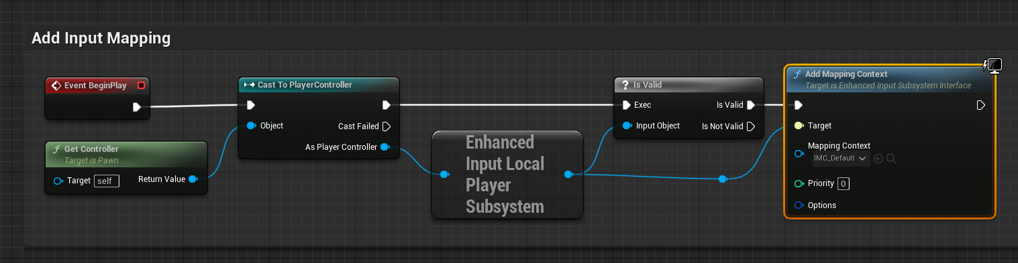
Task: Click Add Mapping Context exec input pin
Action: (799, 105)
